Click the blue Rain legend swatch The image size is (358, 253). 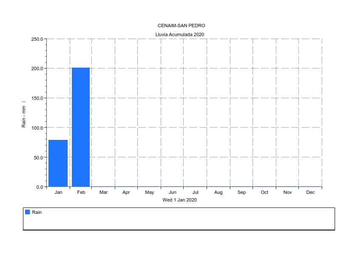point(27,212)
